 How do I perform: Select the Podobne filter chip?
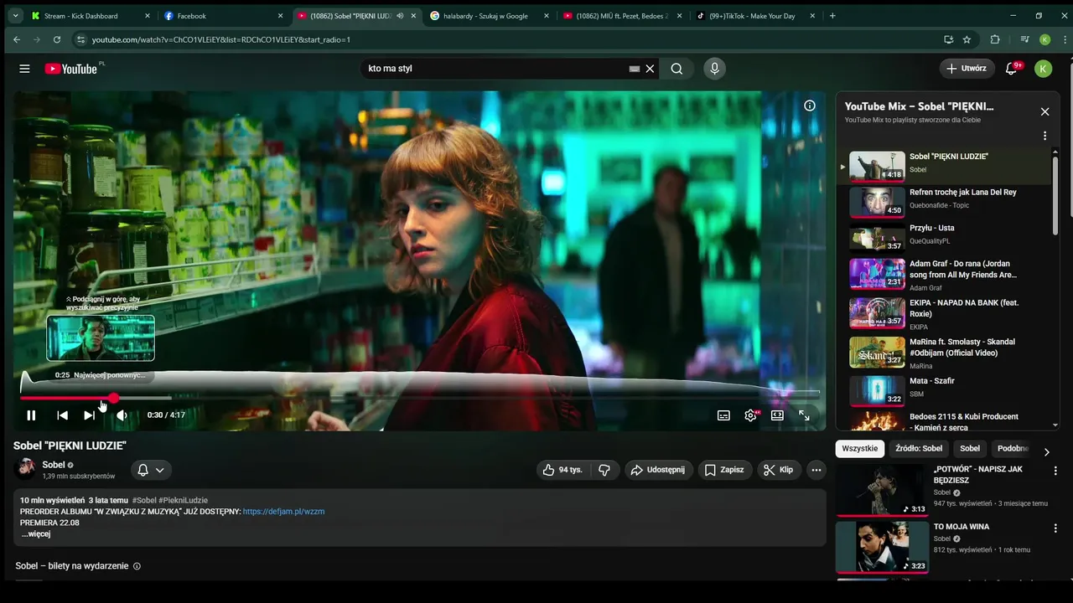(1013, 449)
